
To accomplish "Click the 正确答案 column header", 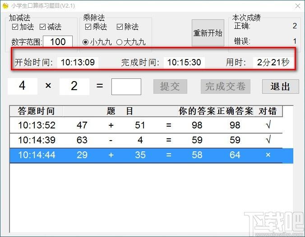I will point(235,111).
